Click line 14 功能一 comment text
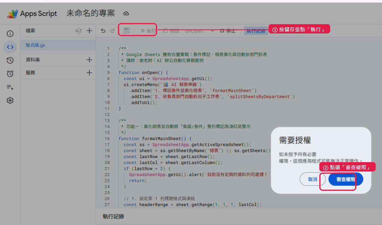Screen dimensions: 382x225 click(x=186, y=126)
